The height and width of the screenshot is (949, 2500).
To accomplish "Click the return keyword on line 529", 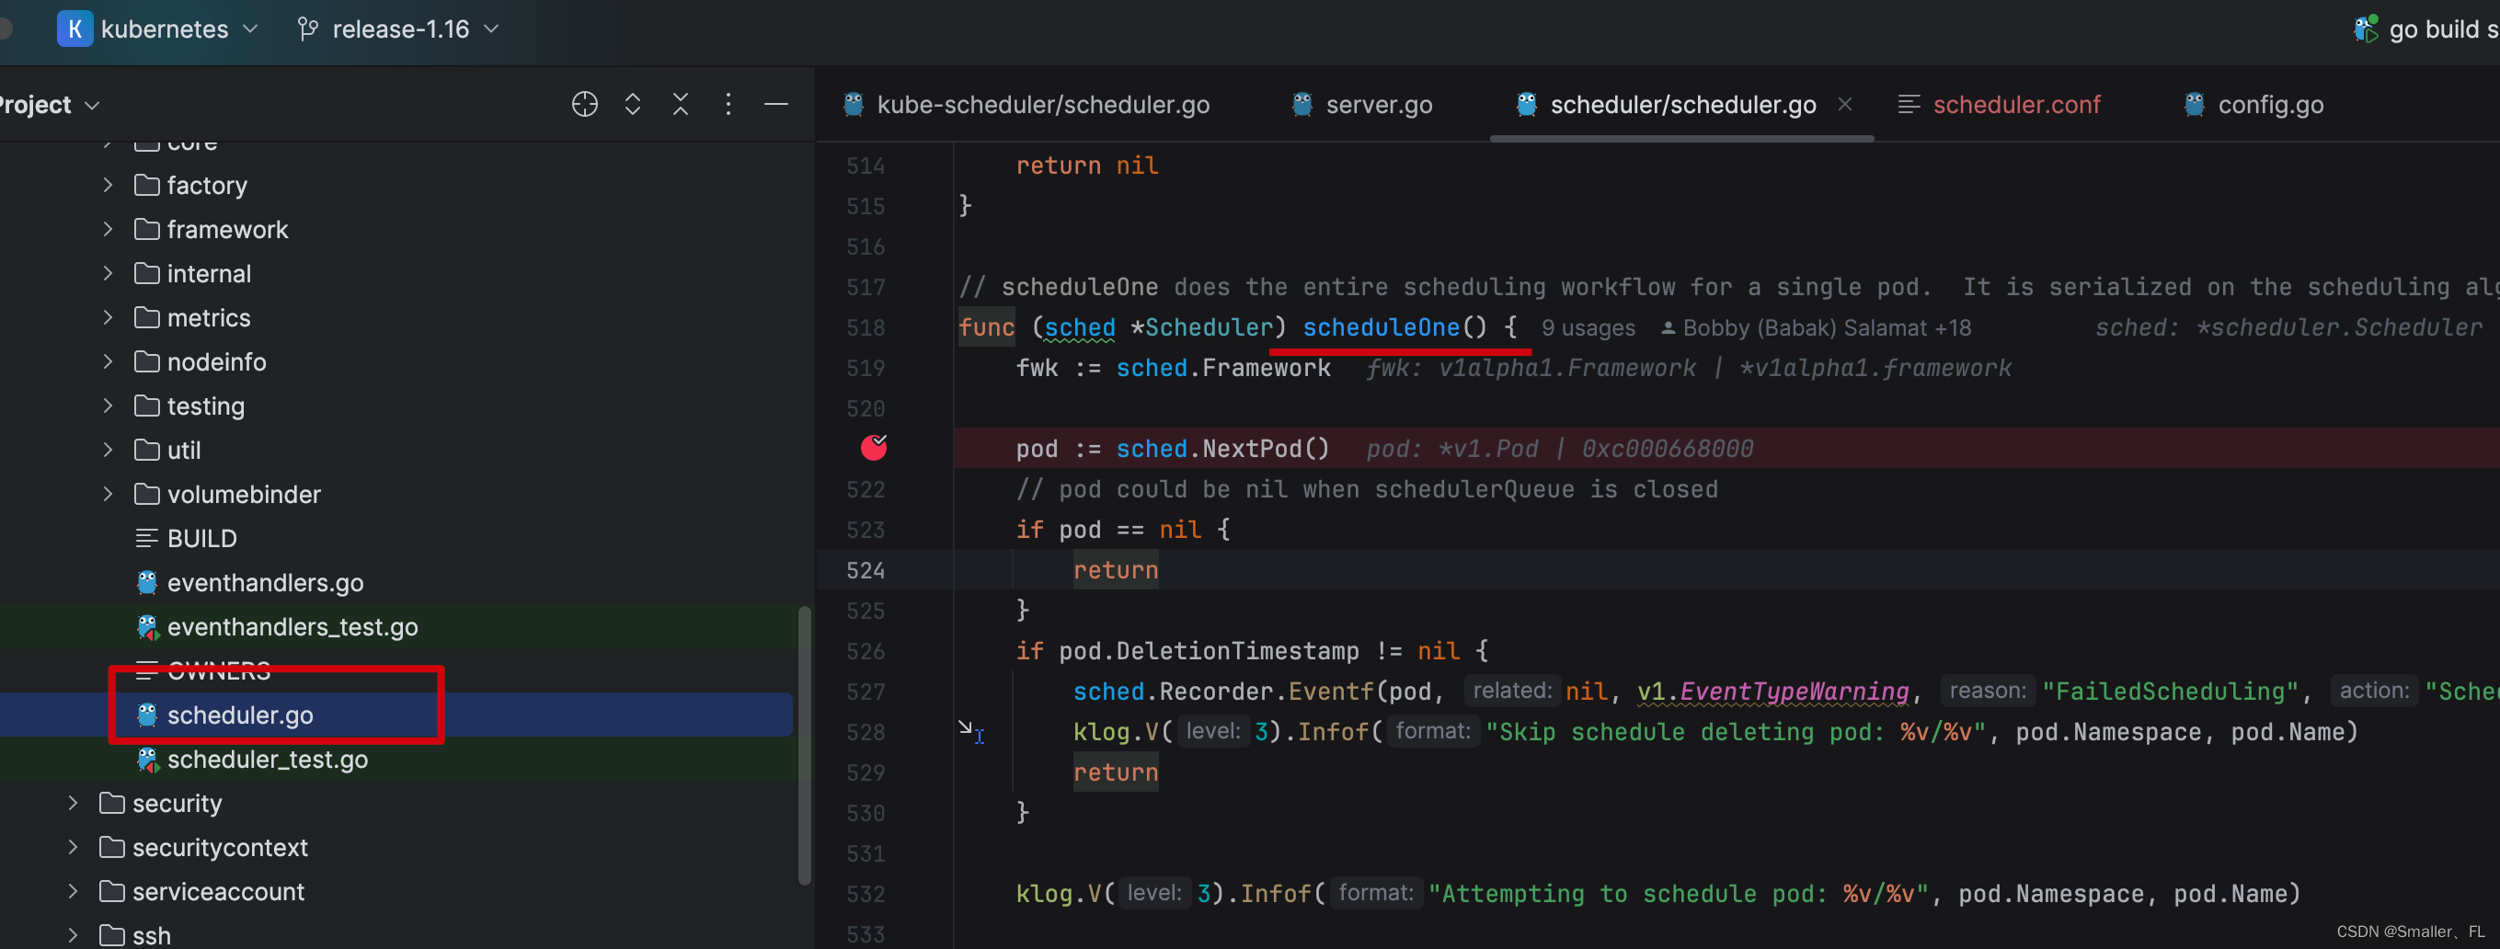I will (1115, 772).
